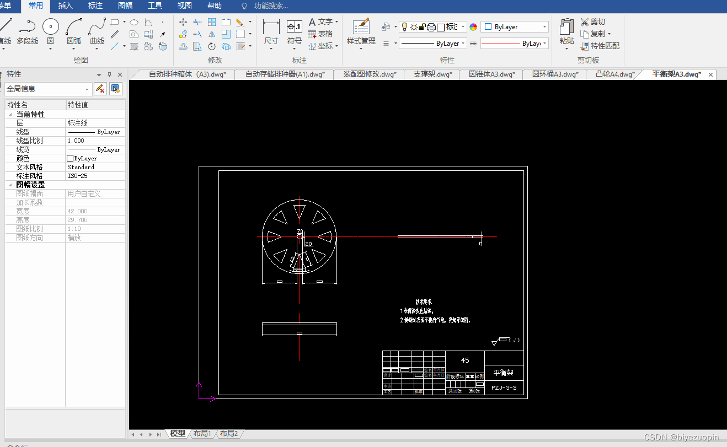Screen dimensions: 727x447
Task: Expand the ByLayer color dropdown
Action: pyautogui.click(x=515, y=26)
